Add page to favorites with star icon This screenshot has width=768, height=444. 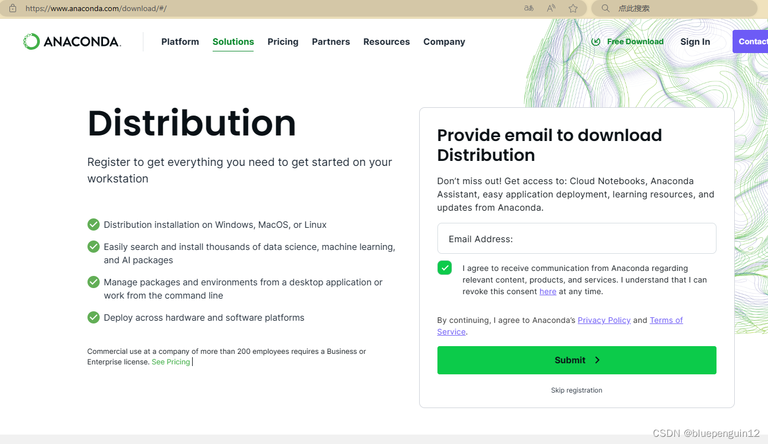573,8
